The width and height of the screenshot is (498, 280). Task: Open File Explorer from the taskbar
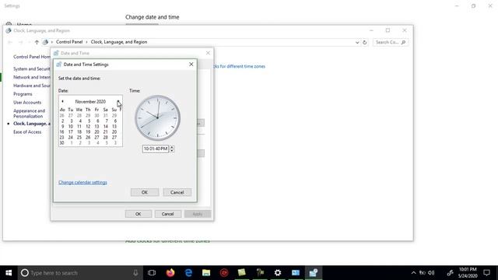206,273
